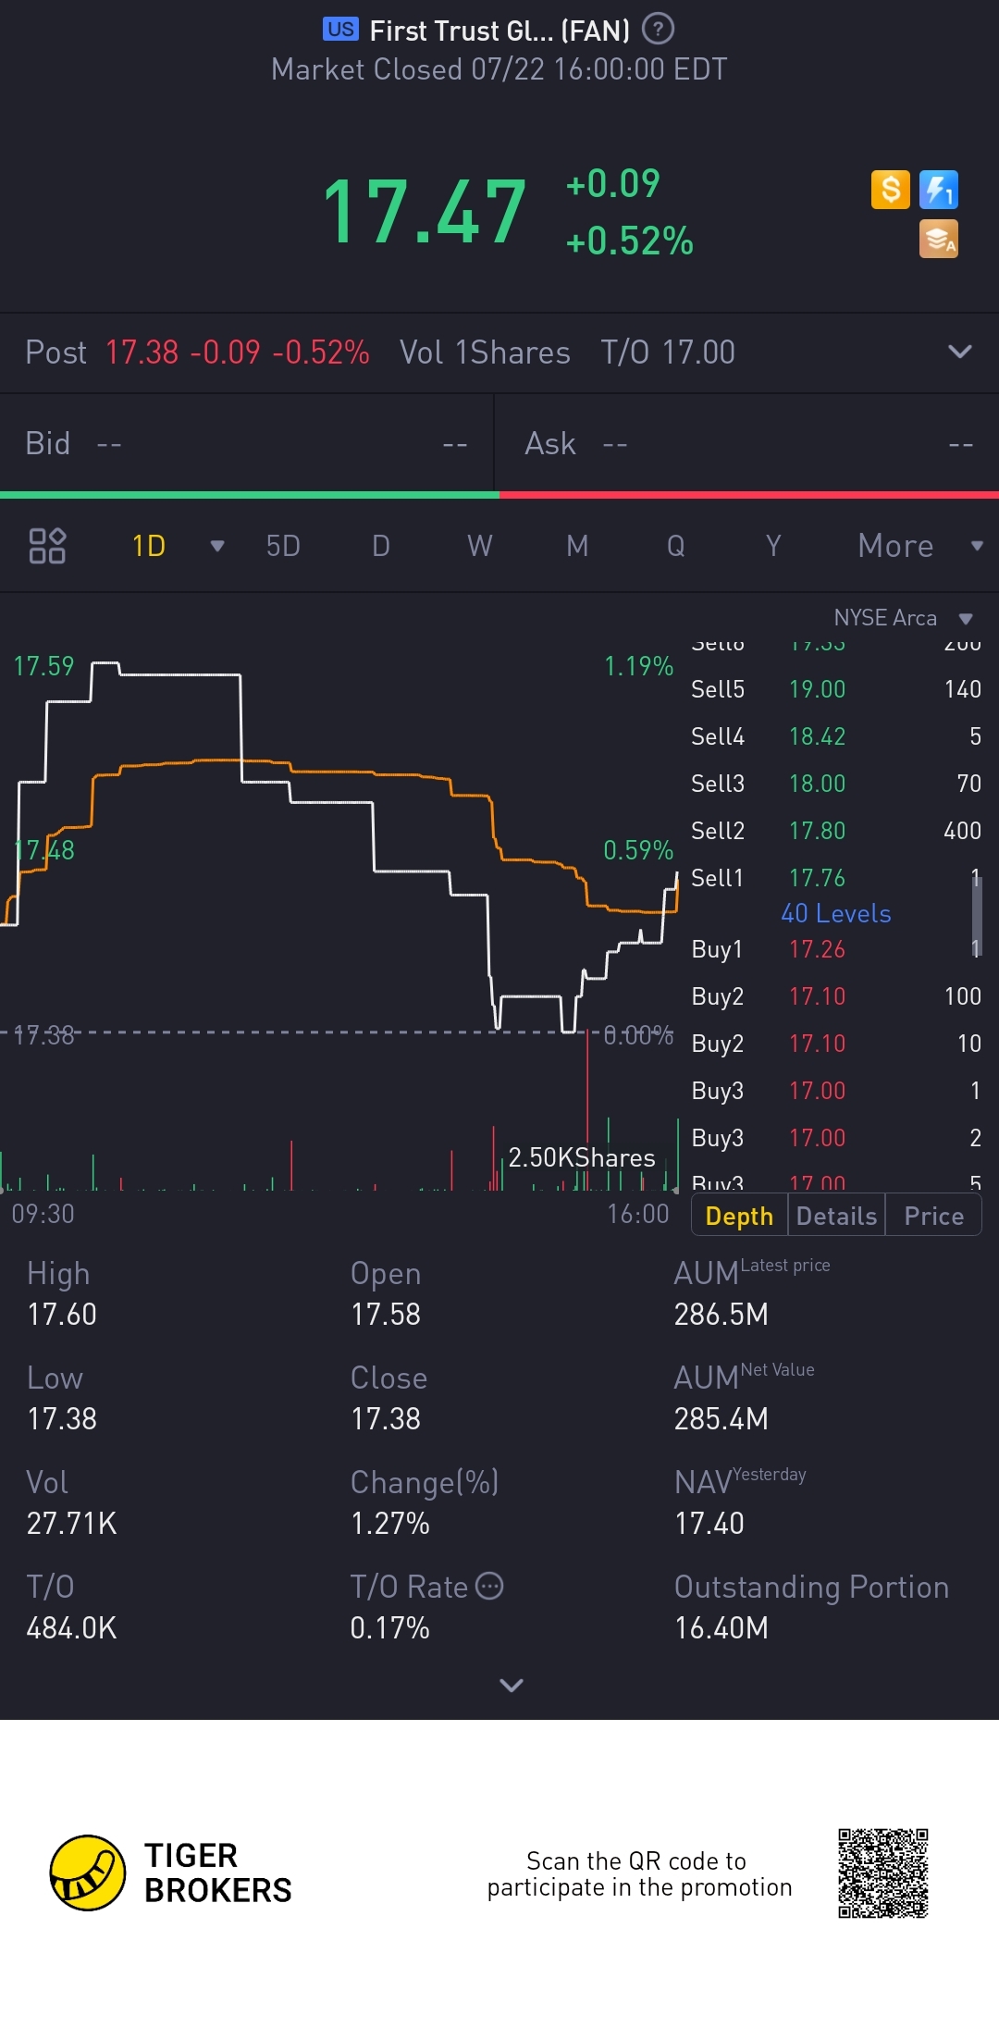Open the chart layout grid icon

click(47, 546)
